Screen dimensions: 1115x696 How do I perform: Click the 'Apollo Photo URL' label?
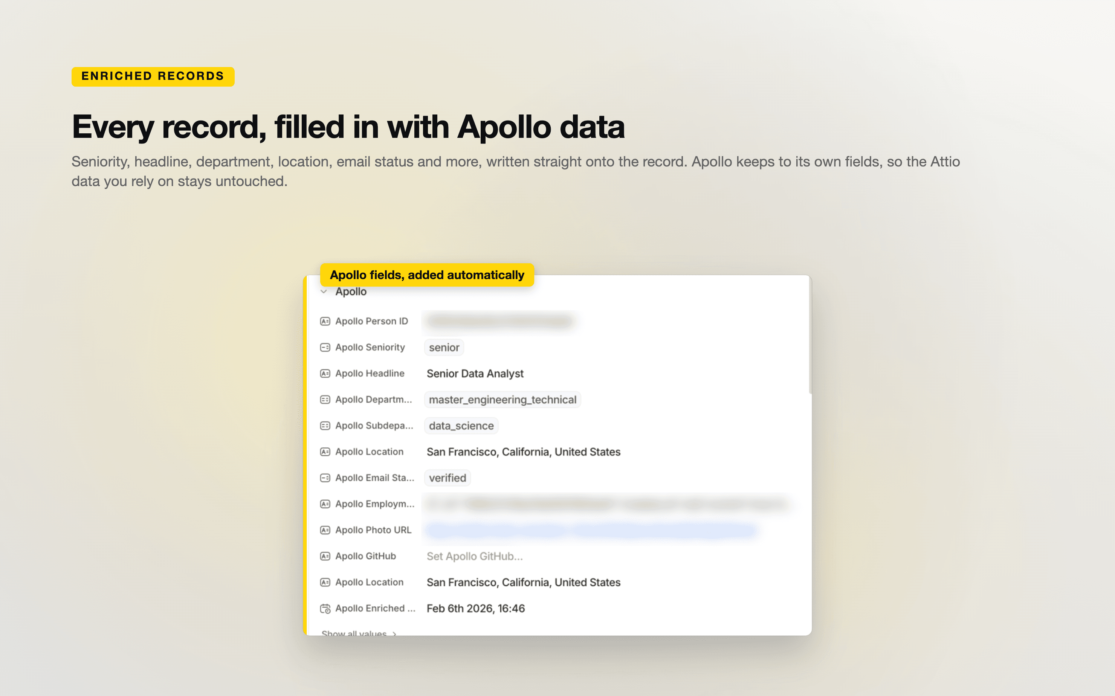373,530
